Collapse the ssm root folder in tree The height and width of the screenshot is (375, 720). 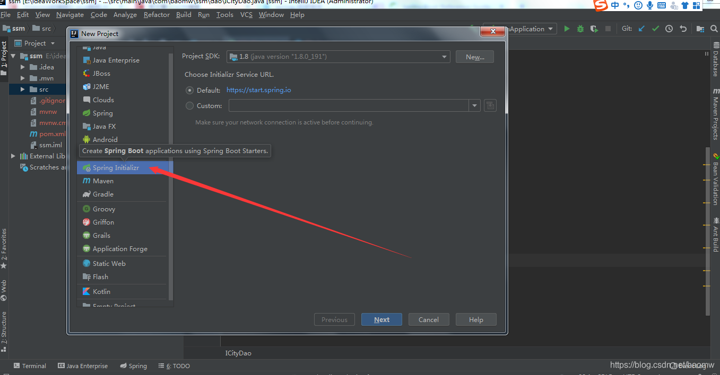tap(13, 56)
